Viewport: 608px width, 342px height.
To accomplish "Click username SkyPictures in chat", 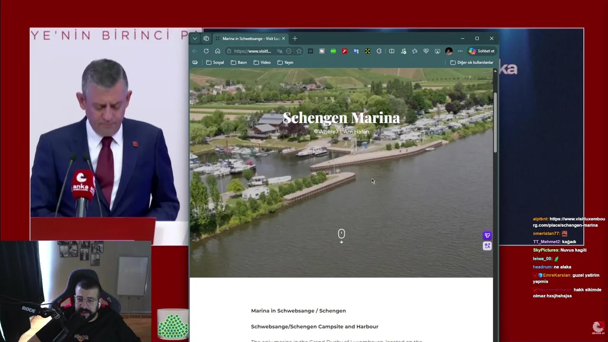I will (546, 250).
